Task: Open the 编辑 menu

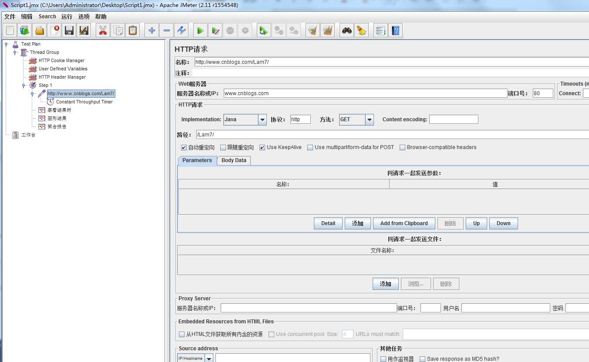Action: point(27,17)
